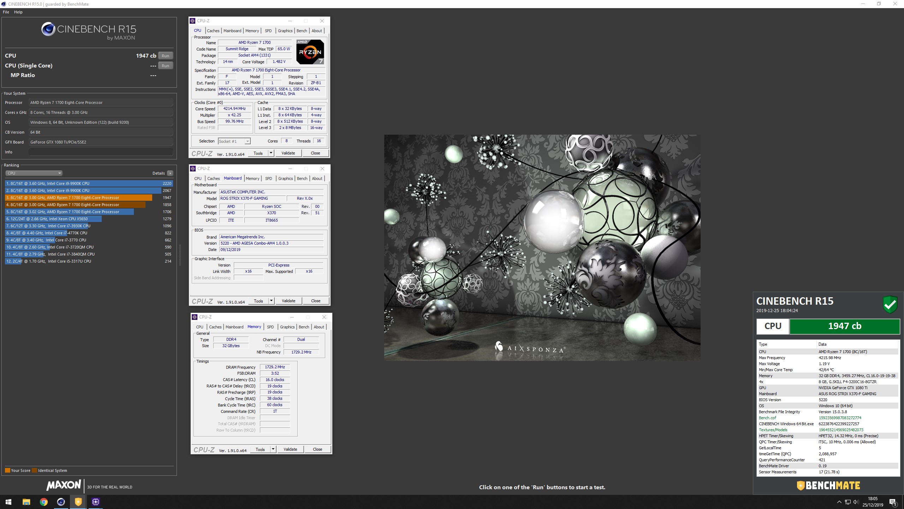Open File Explorer from the taskbar
This screenshot has height=509, width=904.
click(x=26, y=502)
